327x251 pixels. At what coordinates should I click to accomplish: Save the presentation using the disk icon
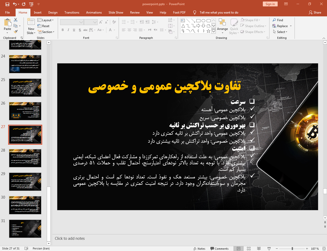click(7, 4)
